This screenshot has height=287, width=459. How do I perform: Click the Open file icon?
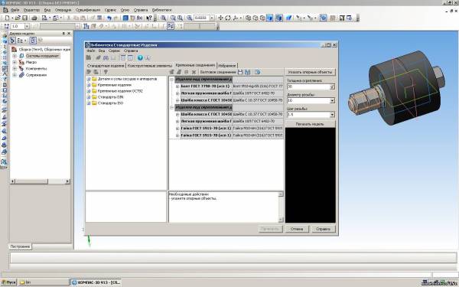[18, 18]
